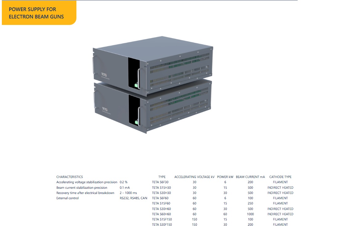Click the RS232, RS485, CAN external control value
The width and height of the screenshot is (342, 226).
133,198
